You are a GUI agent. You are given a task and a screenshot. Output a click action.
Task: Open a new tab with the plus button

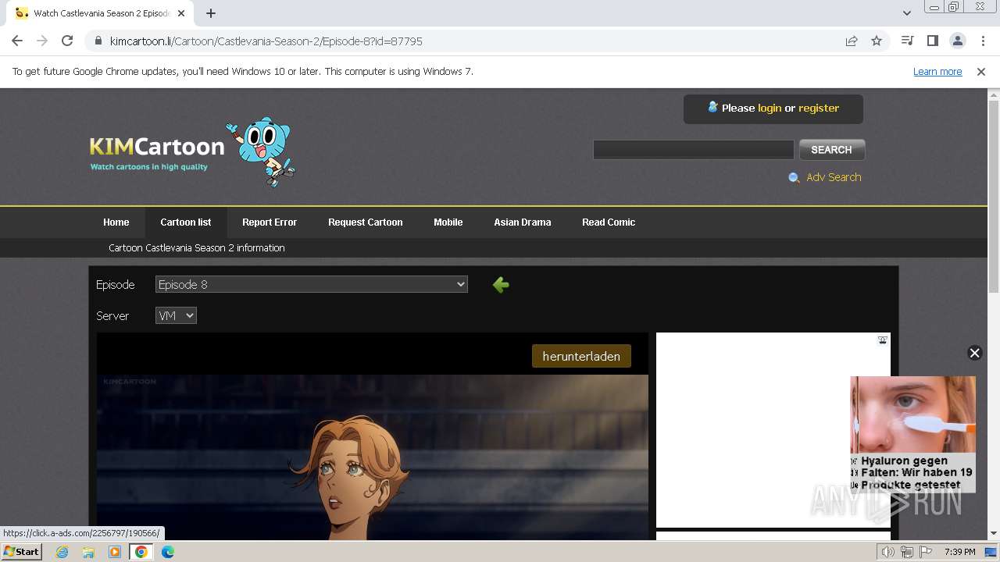(211, 13)
